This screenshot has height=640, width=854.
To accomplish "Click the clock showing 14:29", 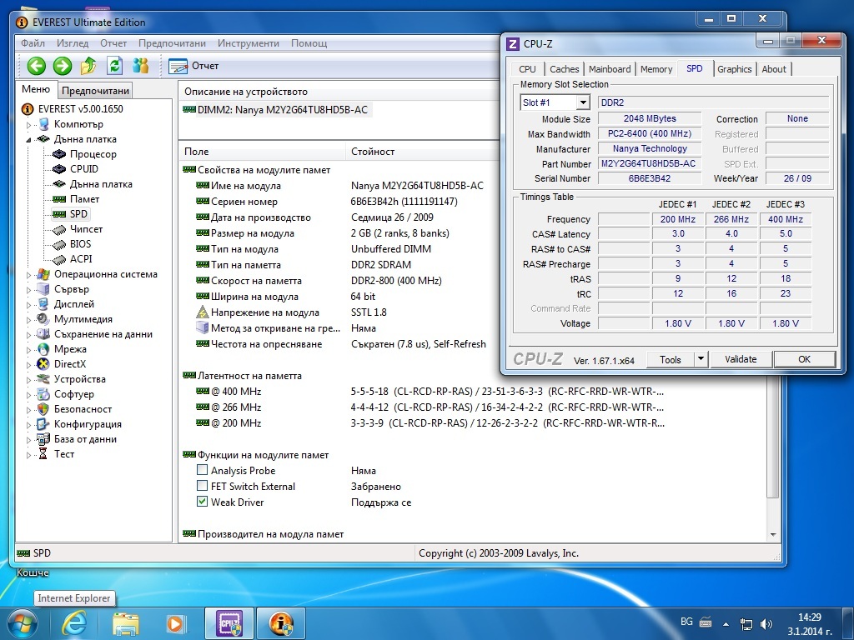I will pyautogui.click(x=809, y=617).
